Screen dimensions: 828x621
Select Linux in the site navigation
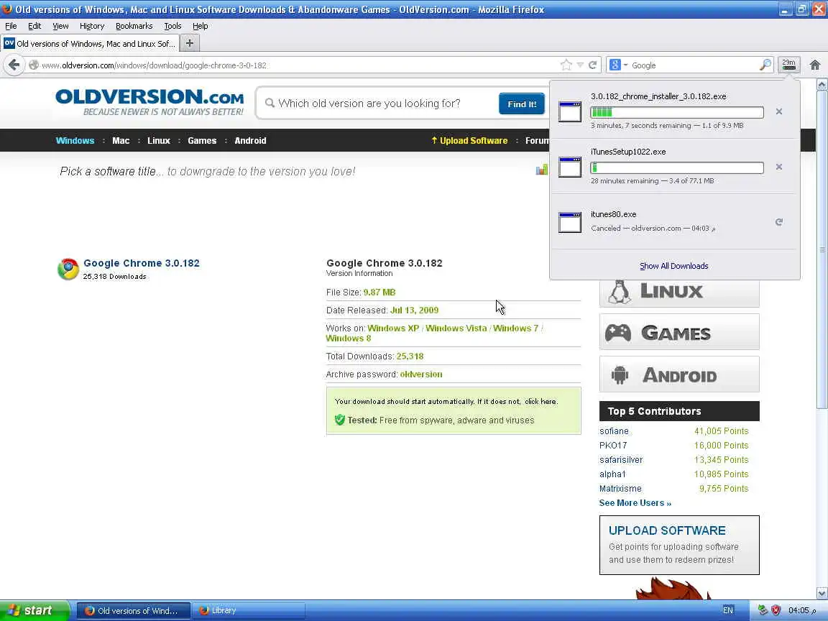click(x=158, y=140)
